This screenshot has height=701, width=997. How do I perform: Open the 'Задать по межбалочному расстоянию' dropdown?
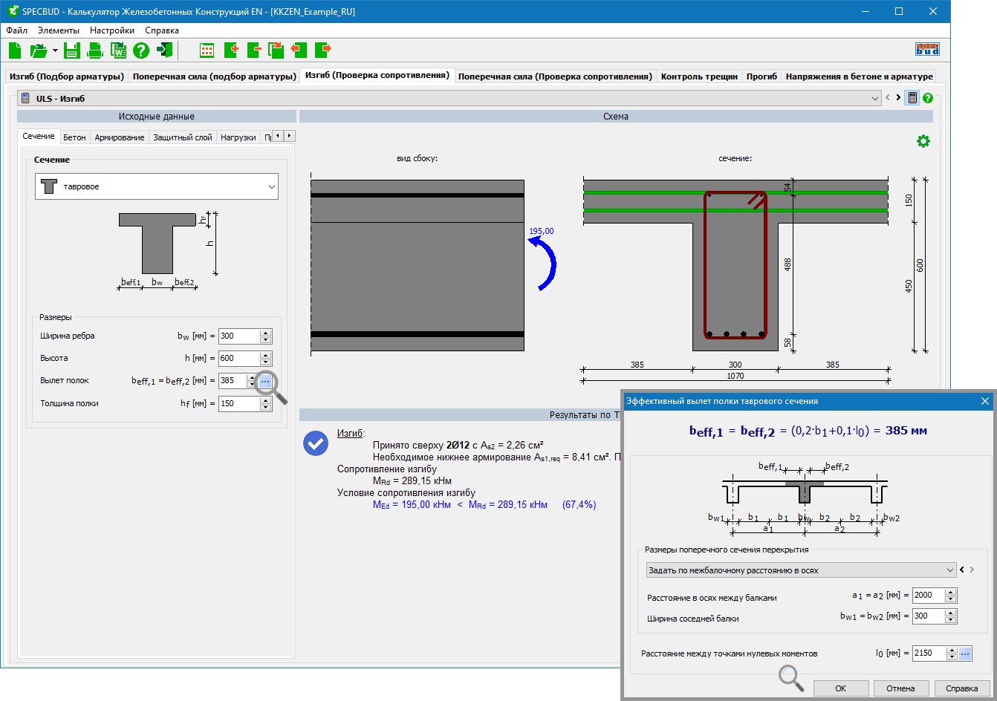click(801, 570)
